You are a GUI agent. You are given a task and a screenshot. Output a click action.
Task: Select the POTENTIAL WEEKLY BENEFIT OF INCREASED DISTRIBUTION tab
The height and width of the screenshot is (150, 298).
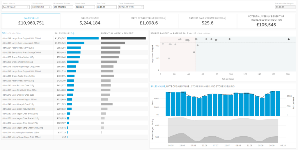tap(266, 21)
